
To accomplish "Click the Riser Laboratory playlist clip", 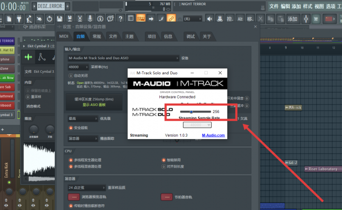I will [x=323, y=169].
